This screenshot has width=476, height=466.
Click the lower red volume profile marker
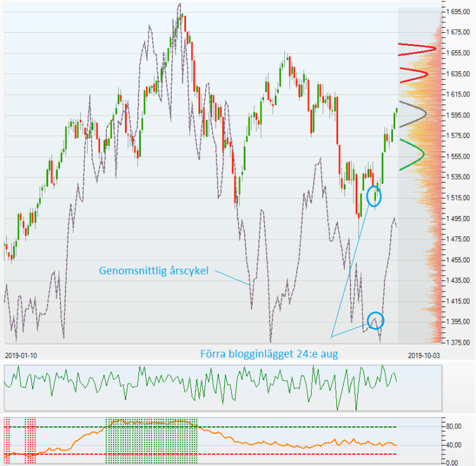click(414, 75)
